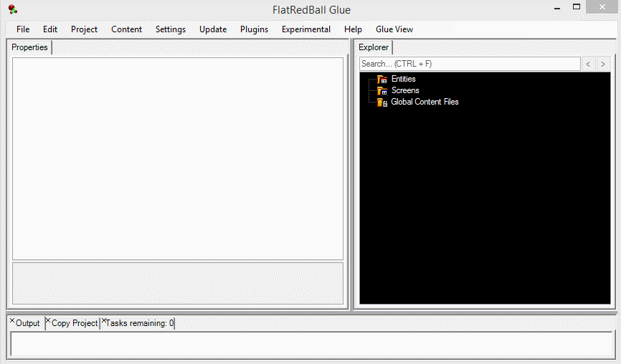Image resolution: width=621 pixels, height=364 pixels.
Task: Open the File menu
Action: pyautogui.click(x=23, y=29)
